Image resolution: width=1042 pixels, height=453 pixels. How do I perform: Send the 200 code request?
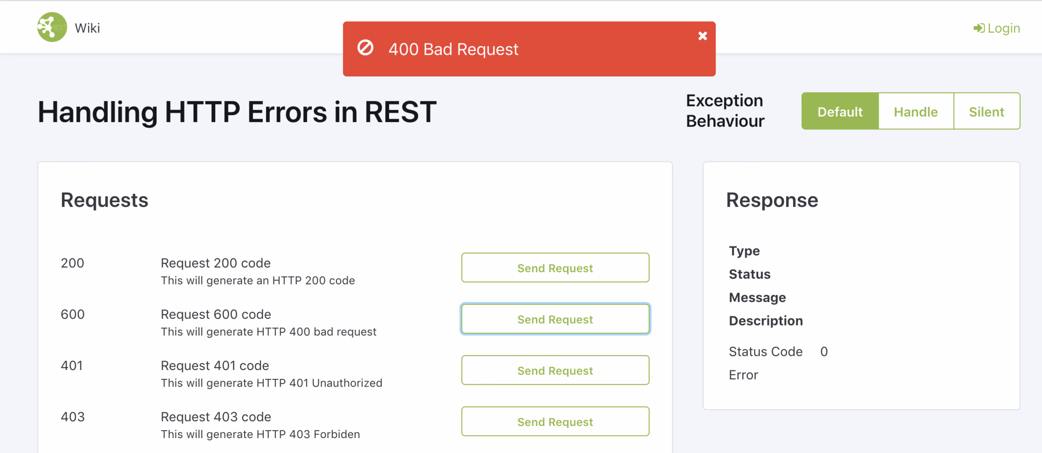(x=555, y=268)
